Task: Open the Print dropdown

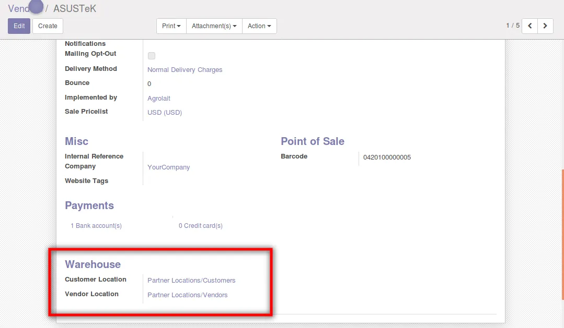Action: (171, 26)
